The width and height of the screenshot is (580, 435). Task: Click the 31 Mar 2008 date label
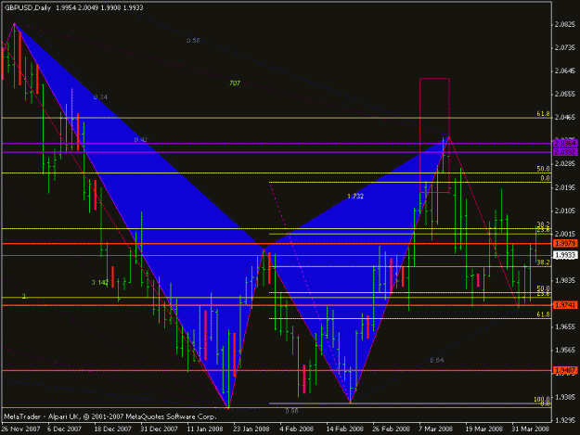point(531,429)
